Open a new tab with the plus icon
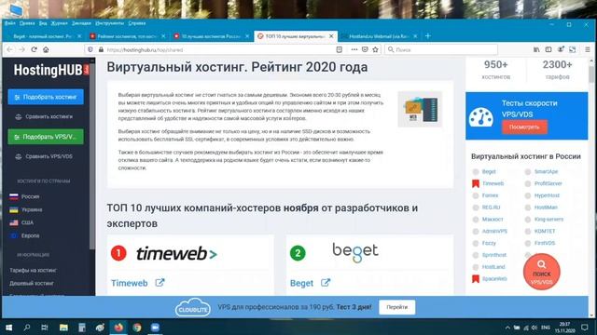The width and height of the screenshot is (597, 335). [428, 36]
